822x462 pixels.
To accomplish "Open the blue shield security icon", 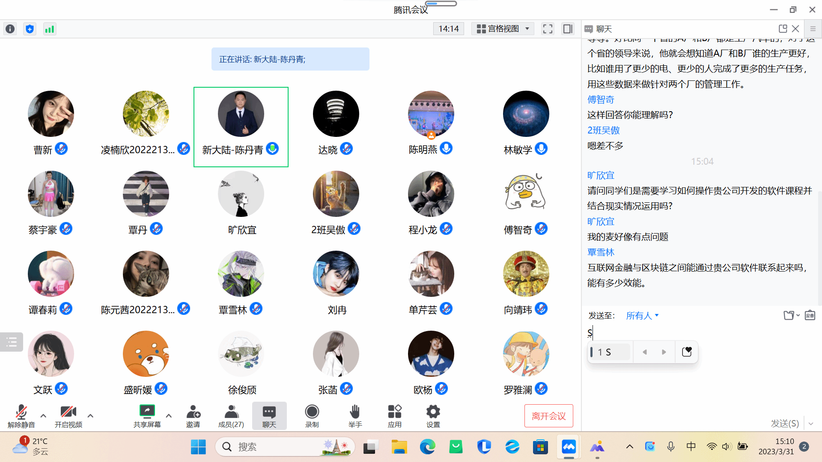I will coord(30,29).
